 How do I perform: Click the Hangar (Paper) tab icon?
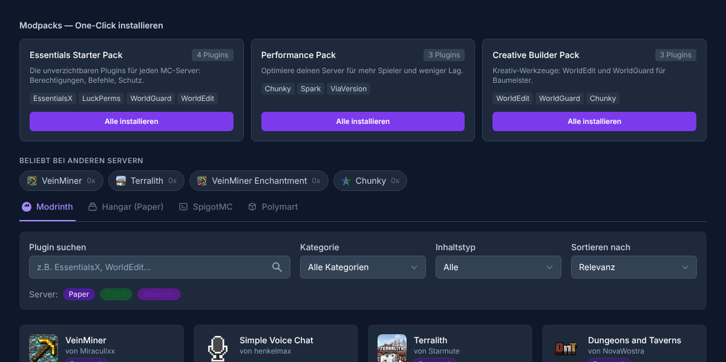coord(93,207)
